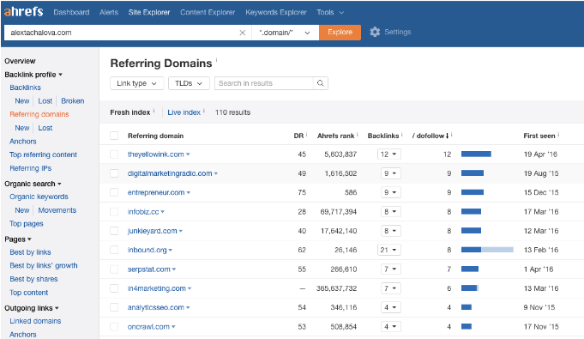Open caret menu next to theyellowink.com
Viewport: 584px width, 339px height.
(x=188, y=154)
